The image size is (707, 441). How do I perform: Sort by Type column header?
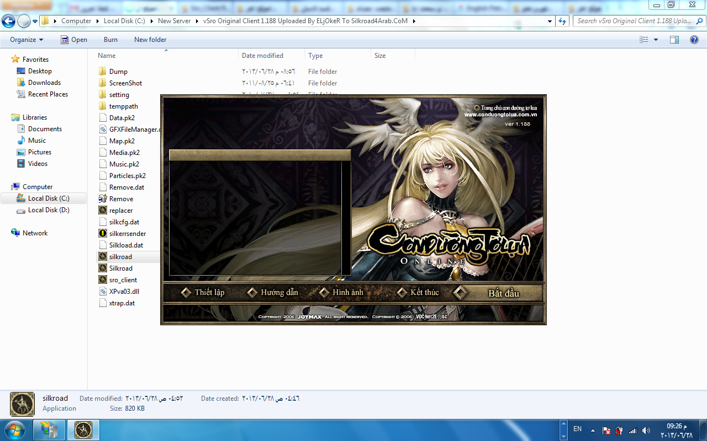pos(315,56)
